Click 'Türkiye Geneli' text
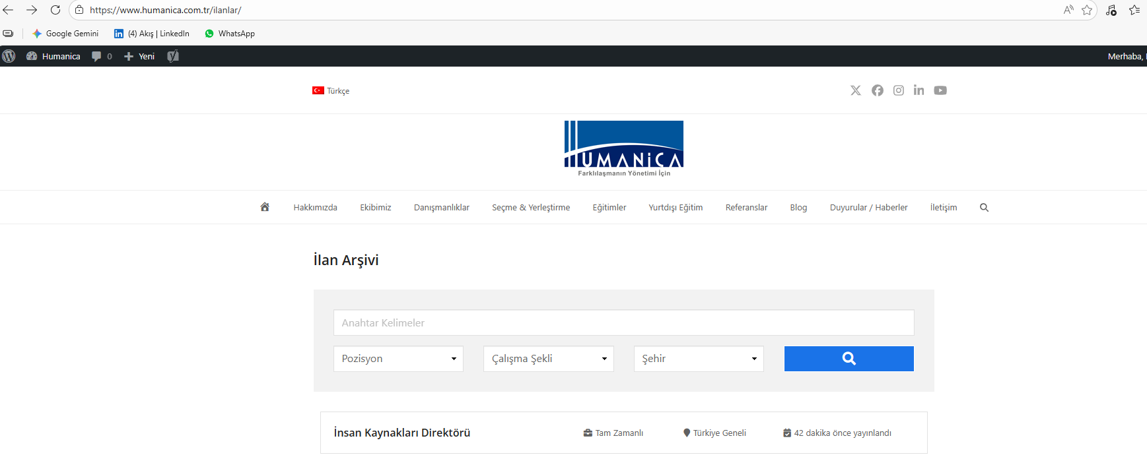 720,433
